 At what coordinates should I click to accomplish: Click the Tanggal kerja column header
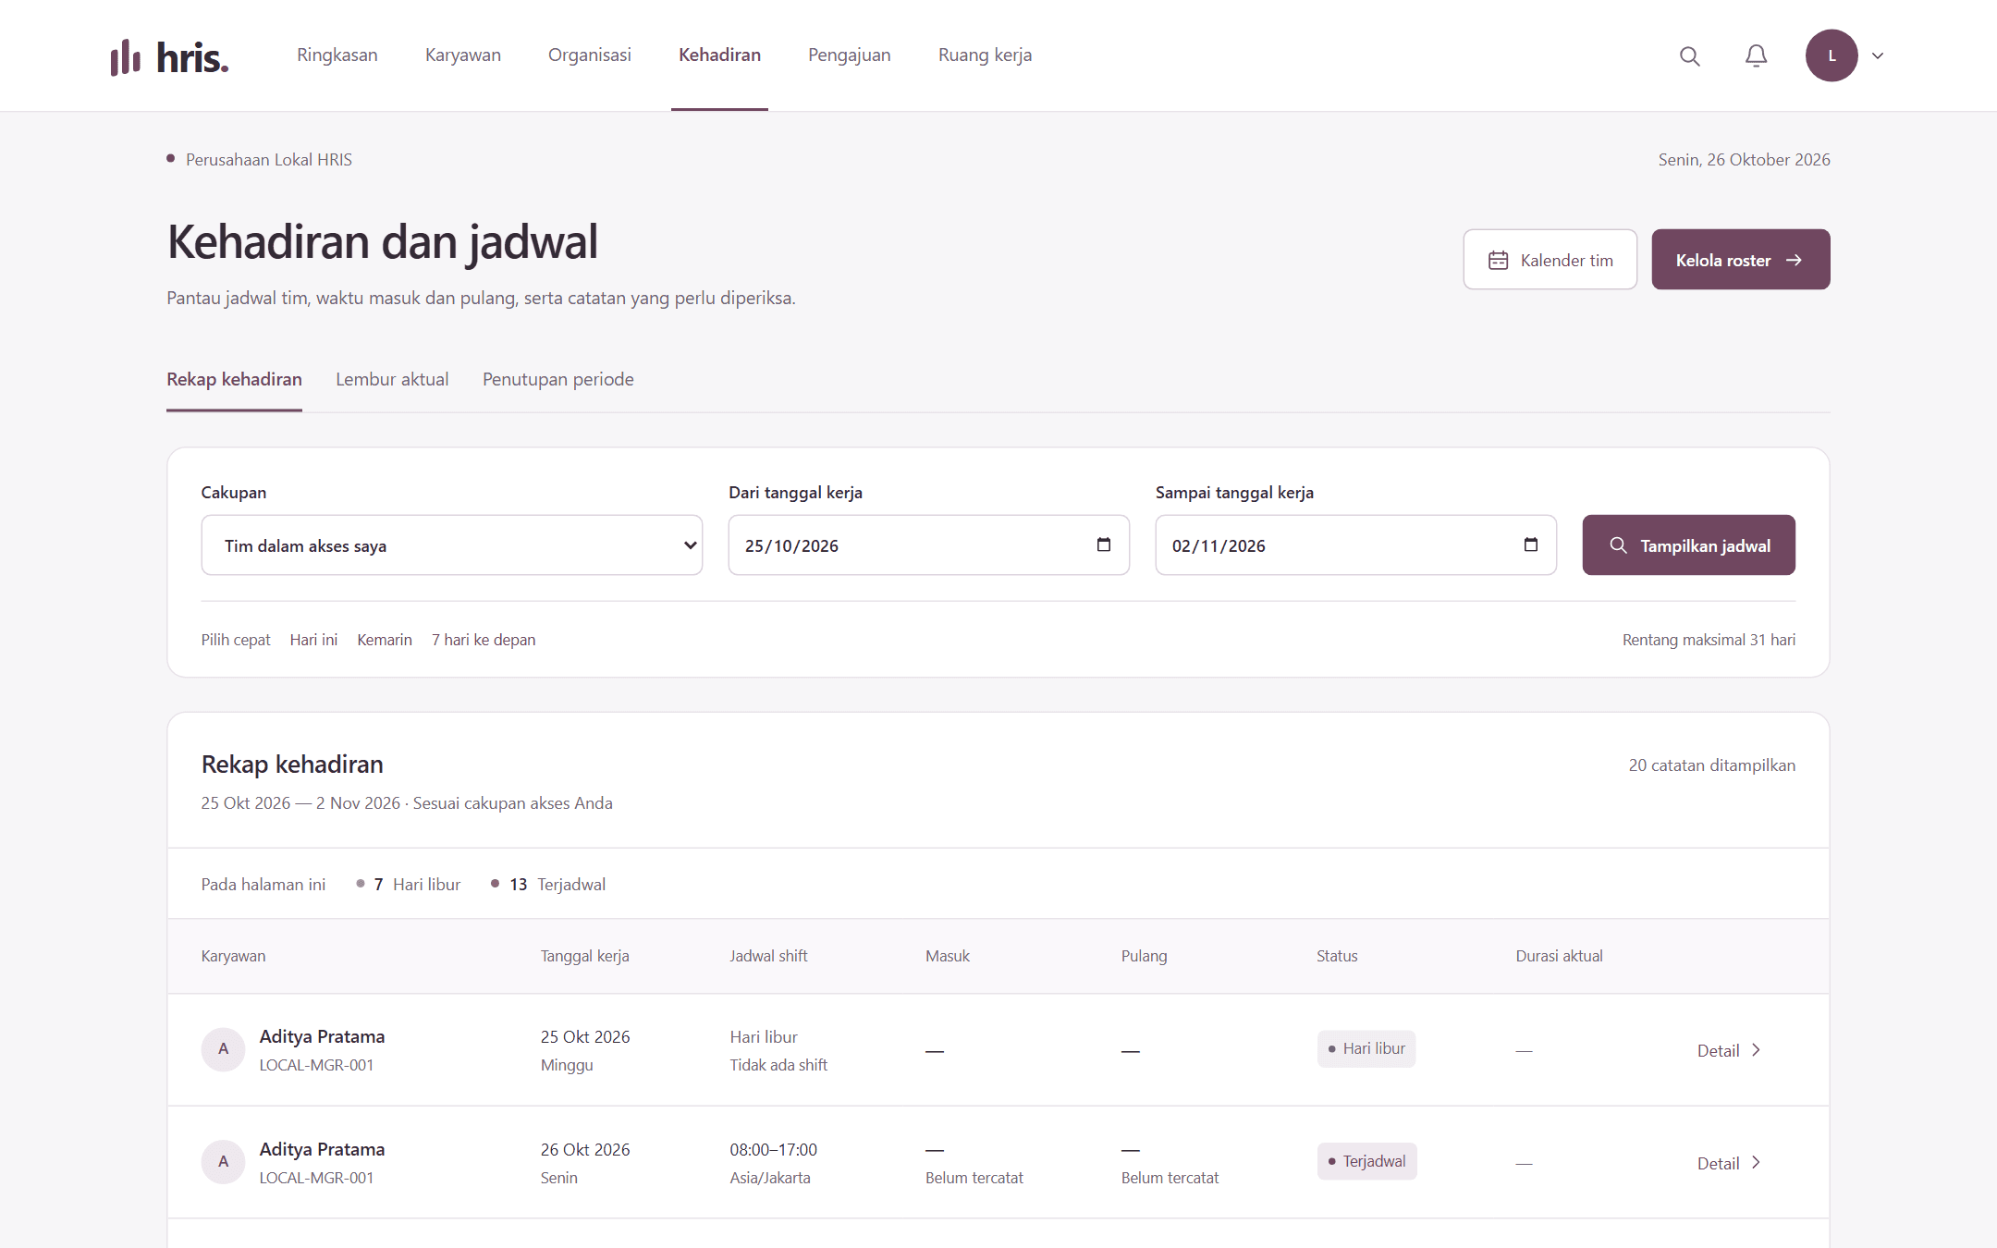585,956
